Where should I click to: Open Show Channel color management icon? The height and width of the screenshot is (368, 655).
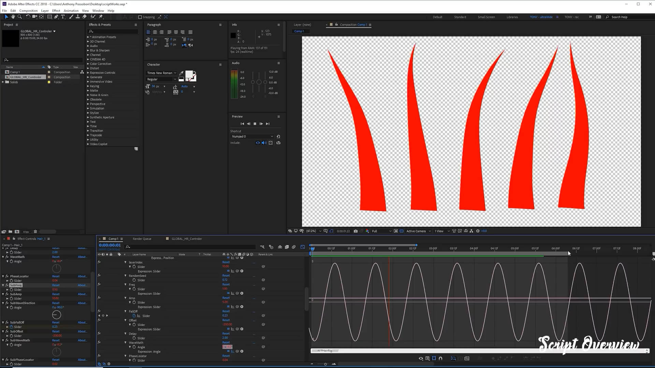pyautogui.click(x=367, y=231)
